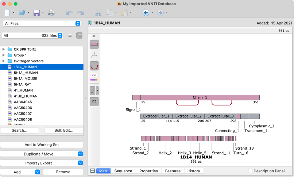Click the Add to Working Set button
The width and height of the screenshot is (294, 177).
point(42,145)
